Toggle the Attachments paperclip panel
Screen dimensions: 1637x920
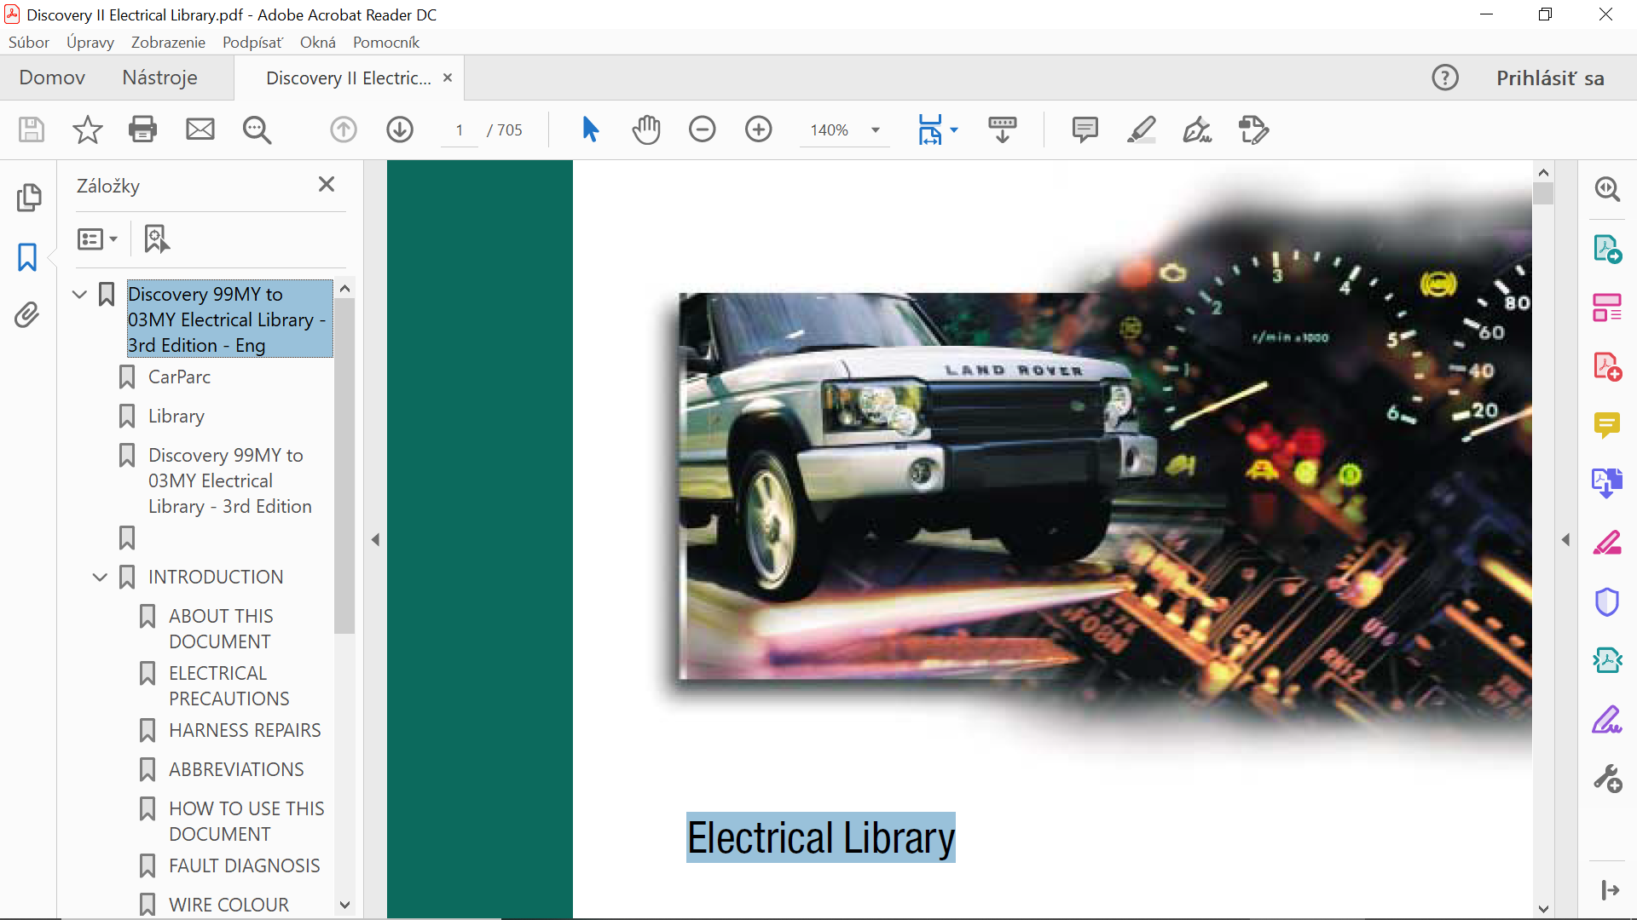[x=27, y=315]
